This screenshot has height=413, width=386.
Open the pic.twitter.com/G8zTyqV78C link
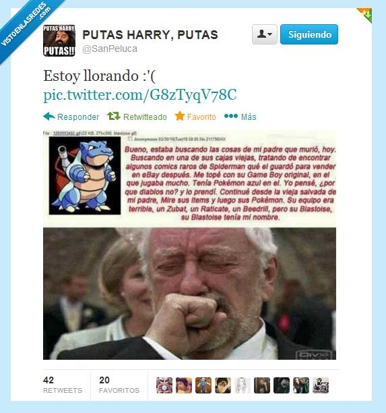[x=140, y=95]
